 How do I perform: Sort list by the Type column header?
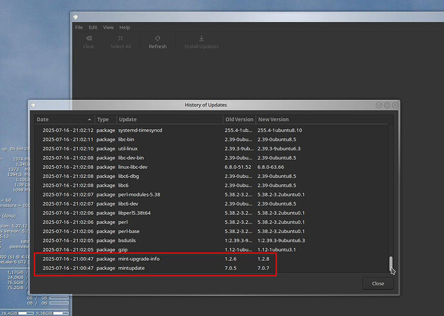click(103, 119)
